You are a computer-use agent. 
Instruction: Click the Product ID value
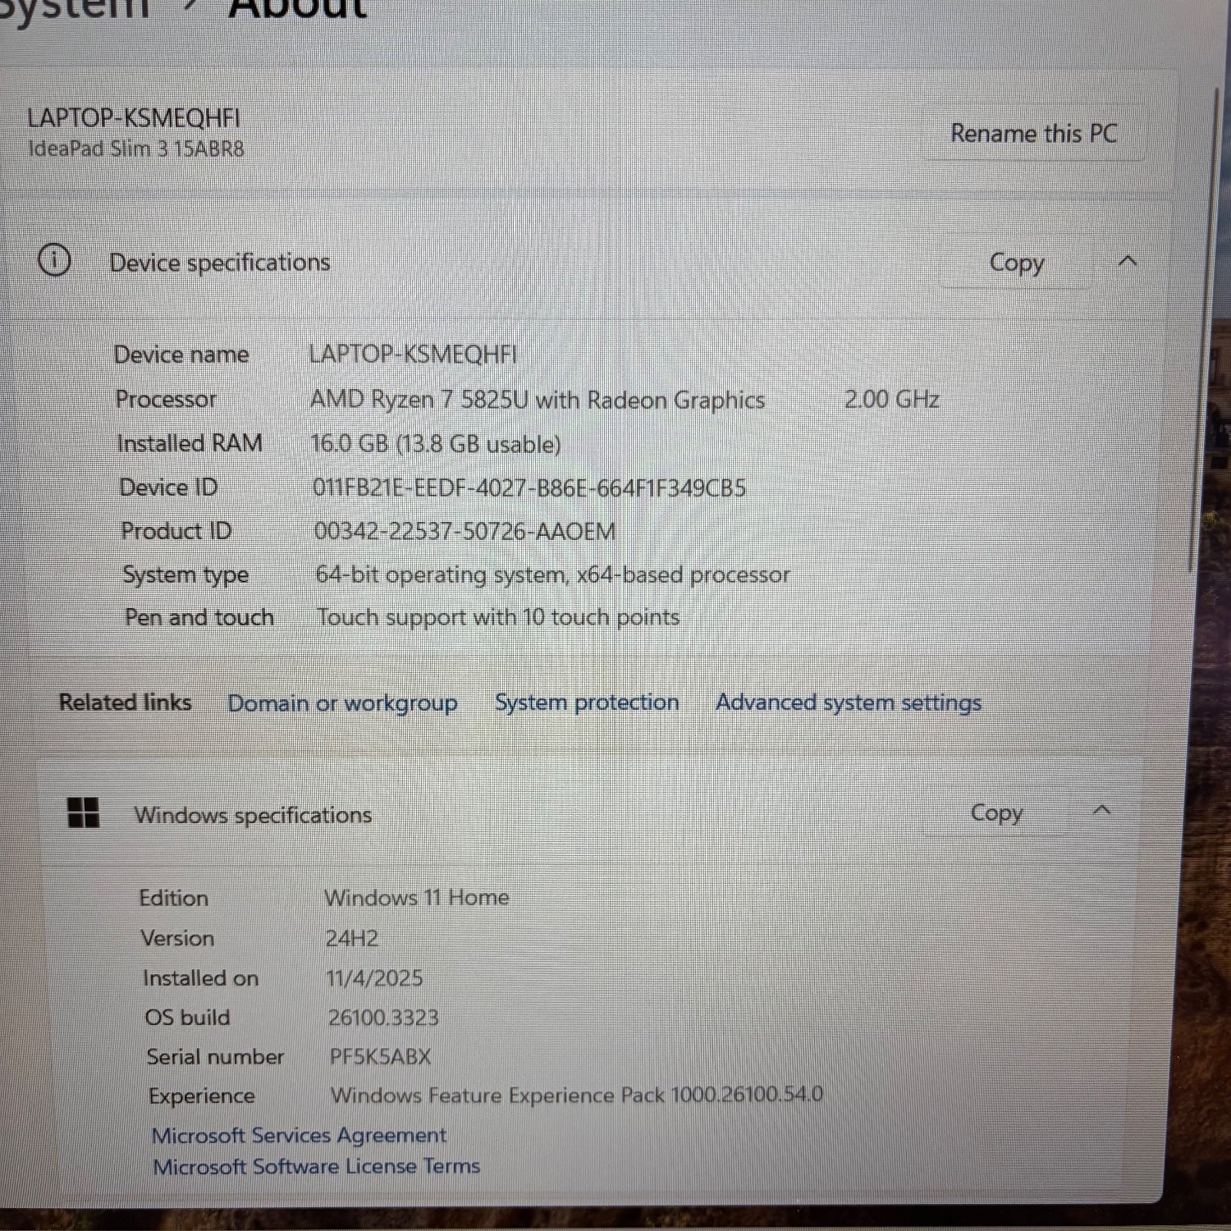(x=464, y=532)
